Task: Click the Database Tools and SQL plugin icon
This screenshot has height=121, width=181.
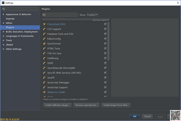Action: click(x=44, y=34)
